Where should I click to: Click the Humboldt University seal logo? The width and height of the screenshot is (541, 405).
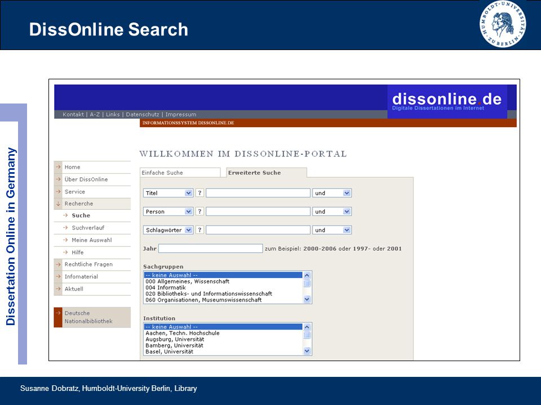[x=503, y=24]
